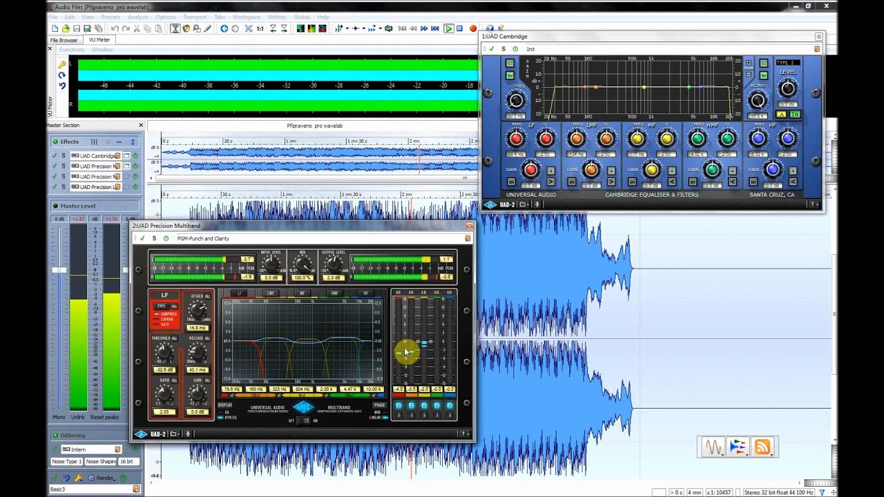
Task: Click the Functions menu in VU Meter panel
Action: point(72,50)
